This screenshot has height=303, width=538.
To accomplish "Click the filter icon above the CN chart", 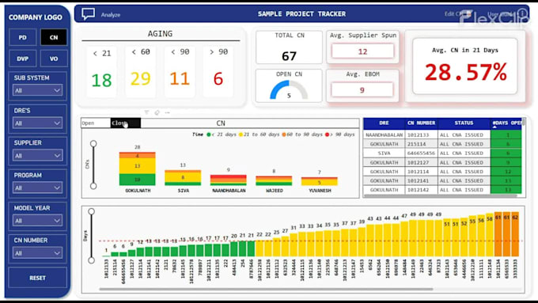I will pyautogui.click(x=147, y=112).
